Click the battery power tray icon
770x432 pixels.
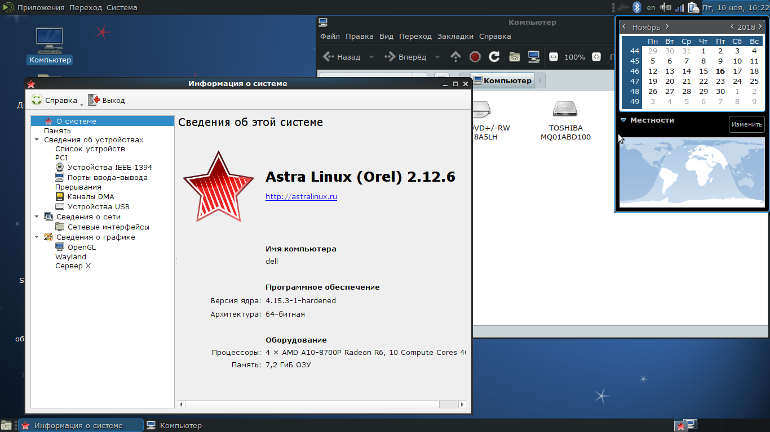coord(693,7)
